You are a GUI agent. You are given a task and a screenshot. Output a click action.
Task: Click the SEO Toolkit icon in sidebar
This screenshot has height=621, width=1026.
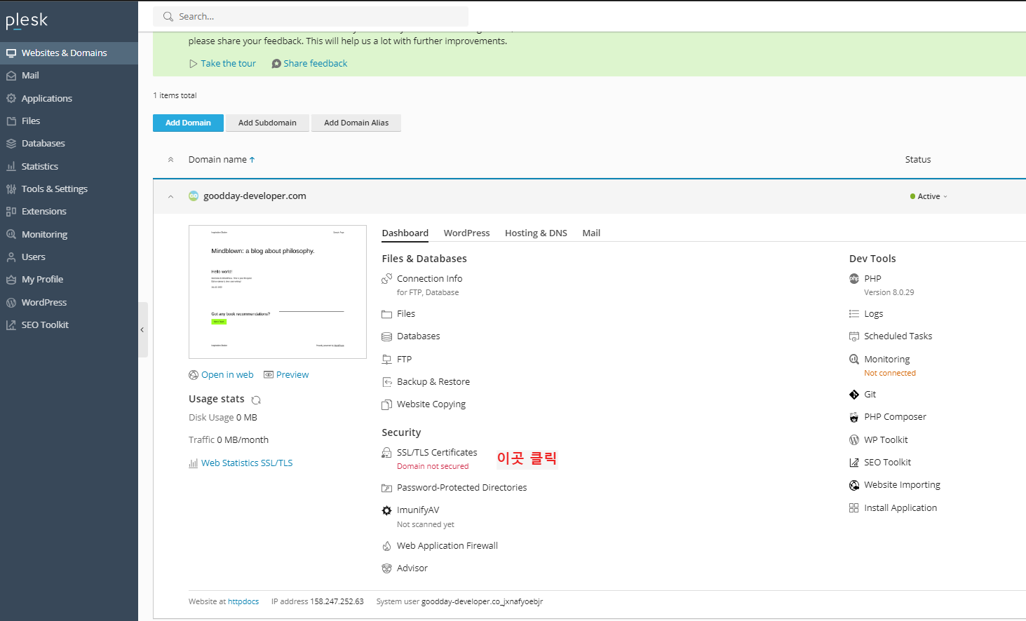click(11, 325)
